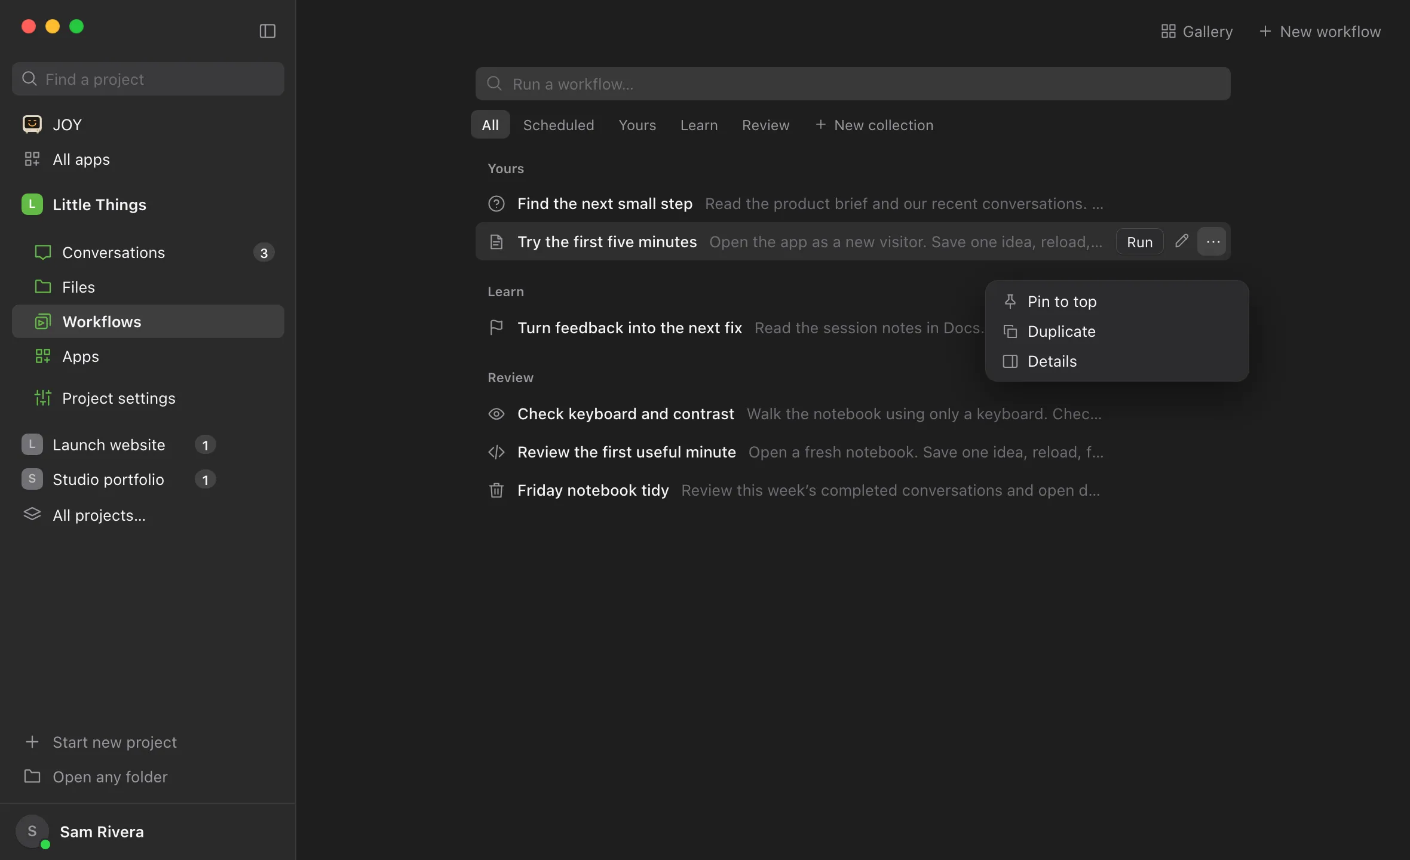Select the All tab
This screenshot has height=860, width=1410.
(x=490, y=125)
